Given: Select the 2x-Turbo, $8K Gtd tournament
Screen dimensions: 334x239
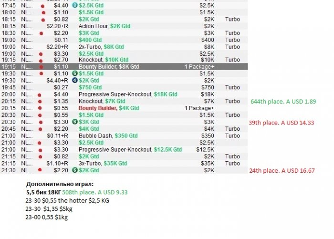Looking at the screenshot, I should [101, 47].
